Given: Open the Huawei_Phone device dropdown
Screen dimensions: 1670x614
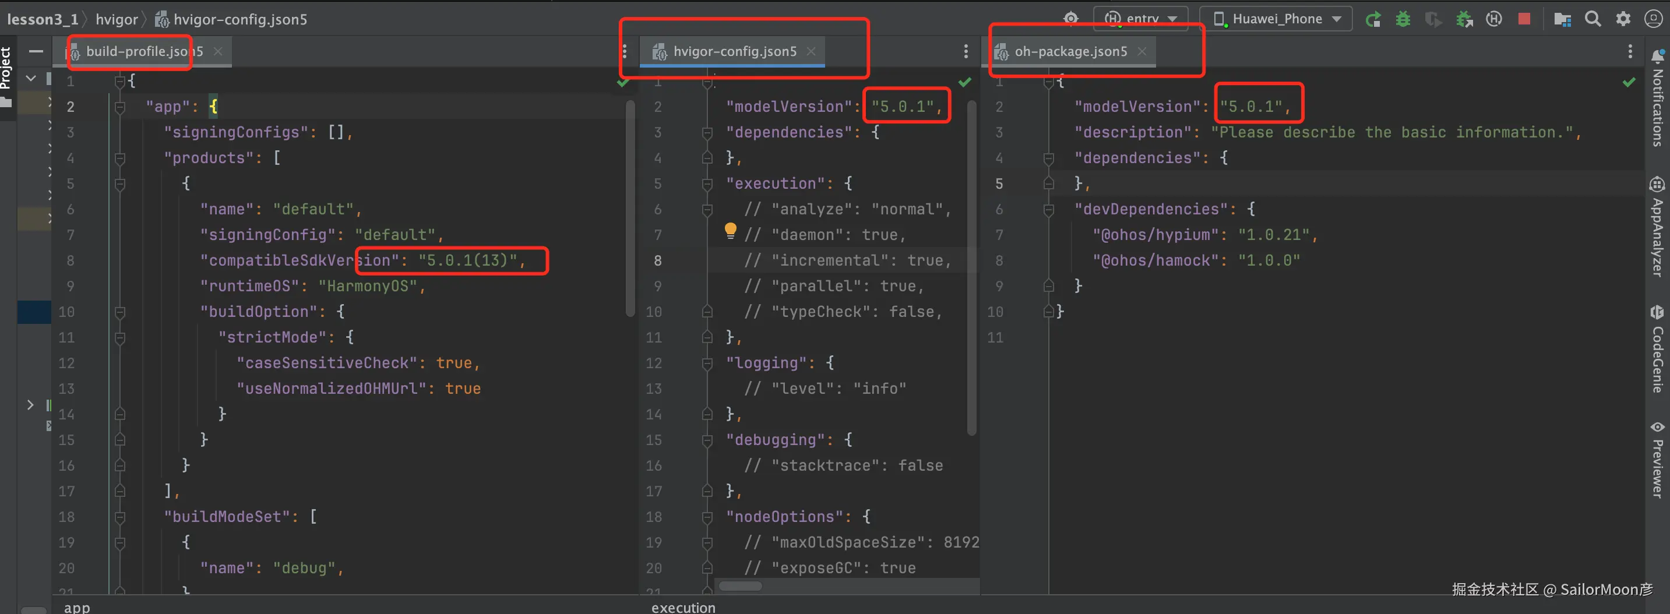Looking at the screenshot, I should click(1275, 19).
